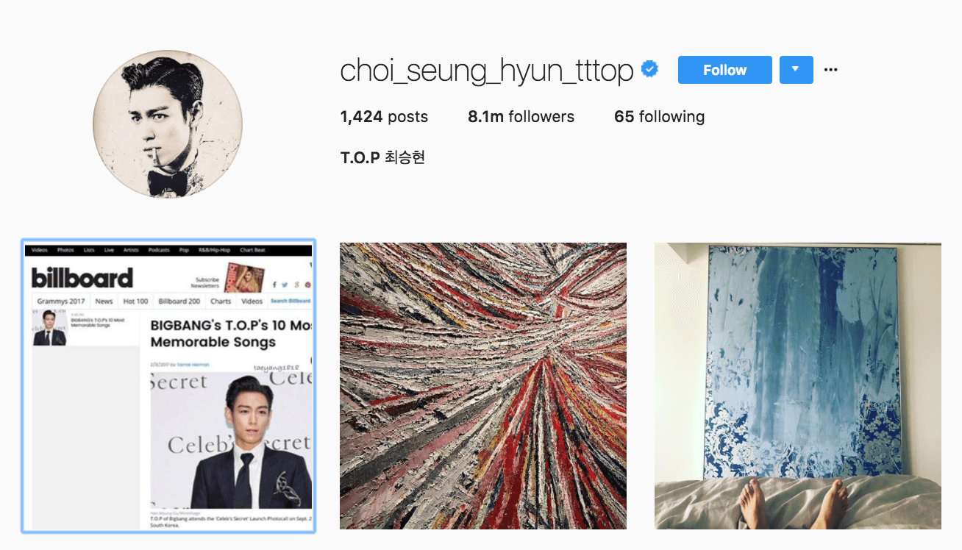Click the choi_seung_hyun_tttop username heading
Viewport: 962px width, 550px height.
pyautogui.click(x=487, y=71)
